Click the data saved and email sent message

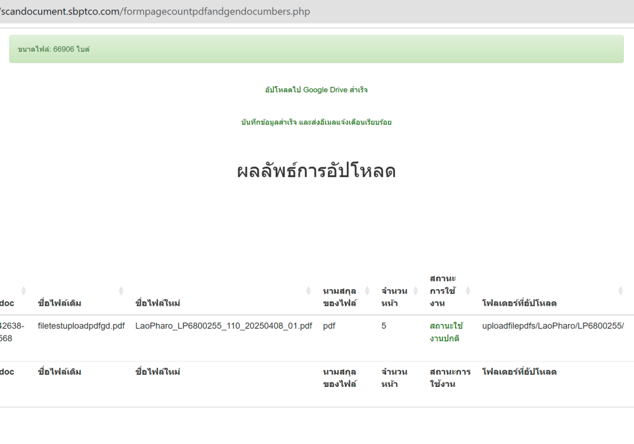pyautogui.click(x=316, y=122)
